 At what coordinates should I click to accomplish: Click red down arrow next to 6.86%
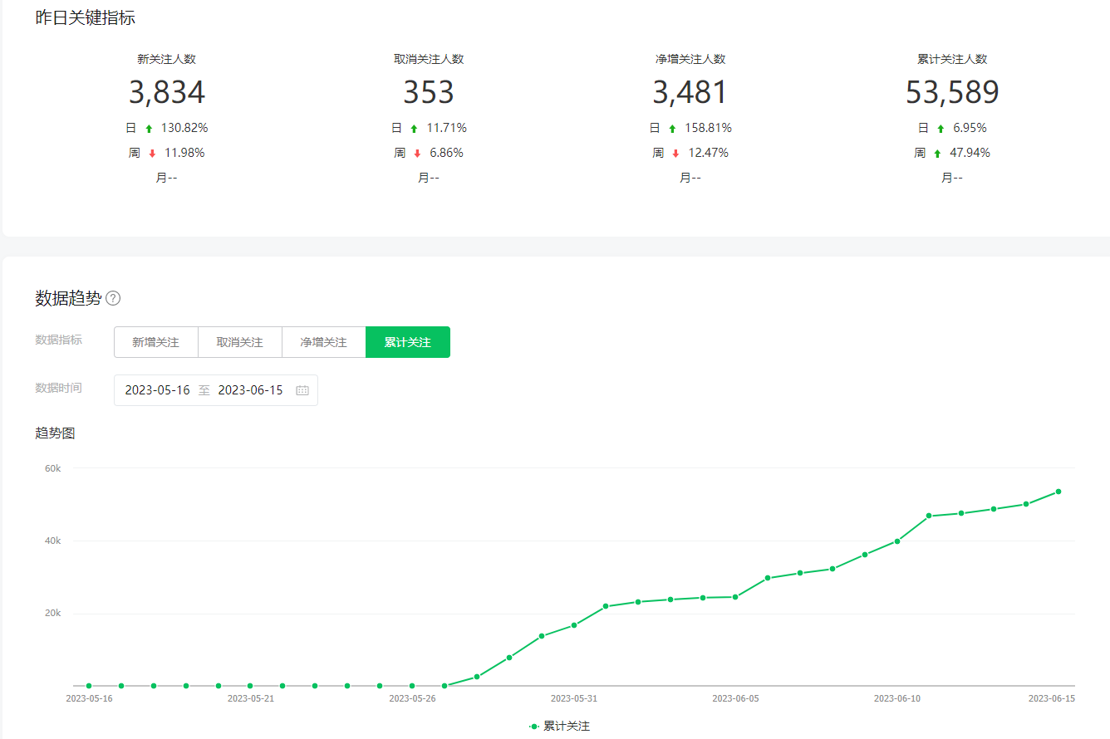click(417, 154)
